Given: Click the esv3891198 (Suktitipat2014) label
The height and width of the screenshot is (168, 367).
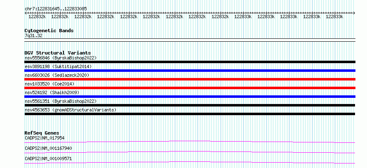Looking at the screenshot, I should [58, 66].
